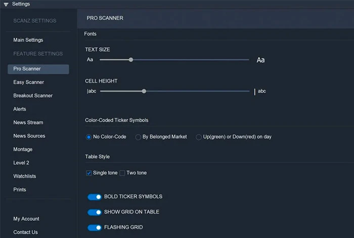Click the Fonts section label
The image size is (354, 238).
(91, 34)
